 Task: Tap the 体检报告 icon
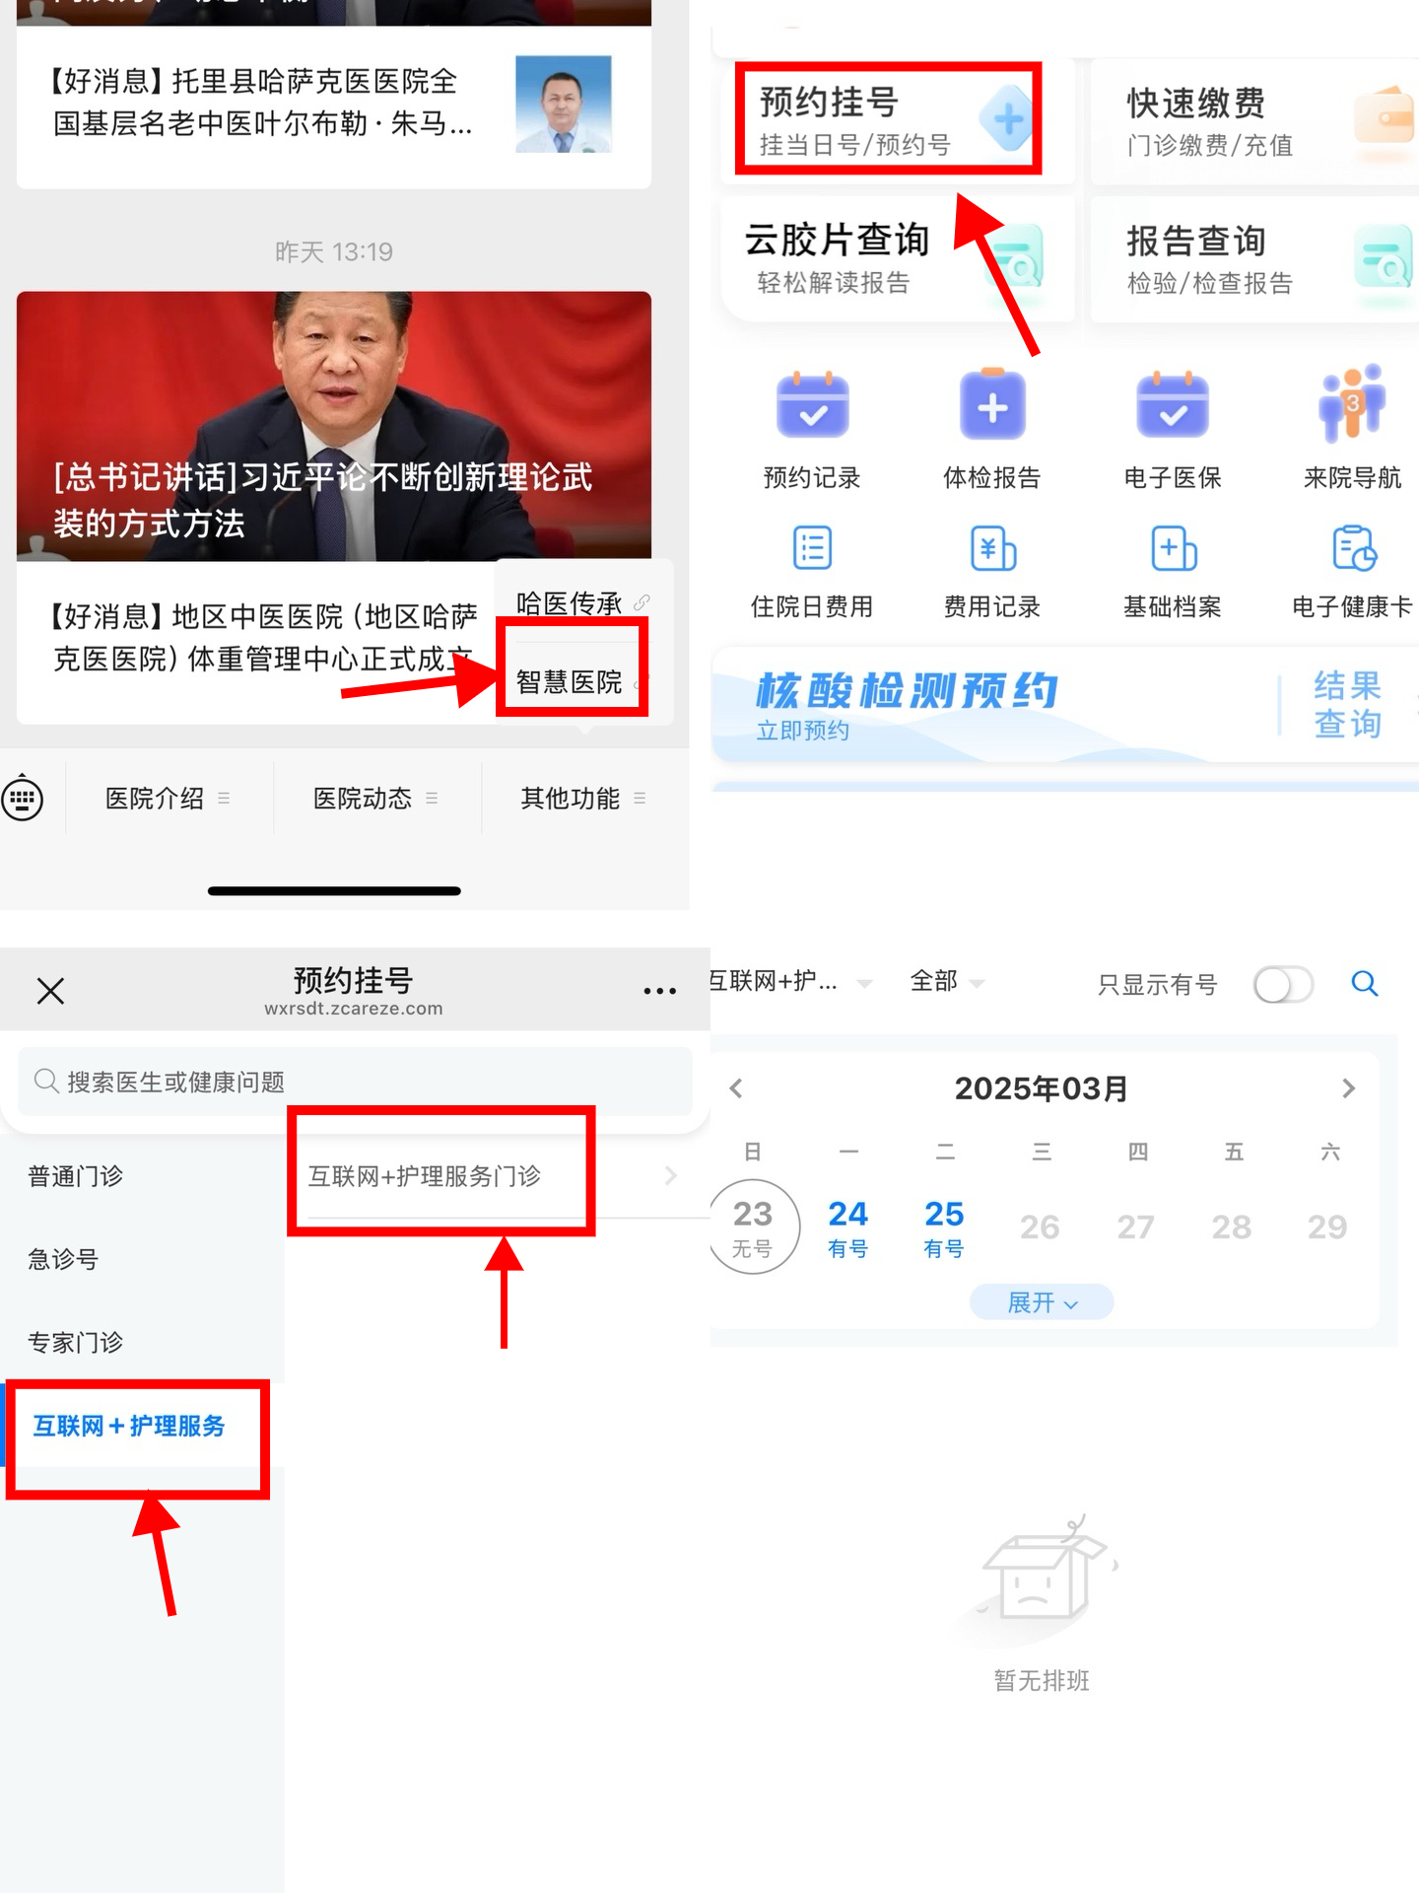click(992, 406)
